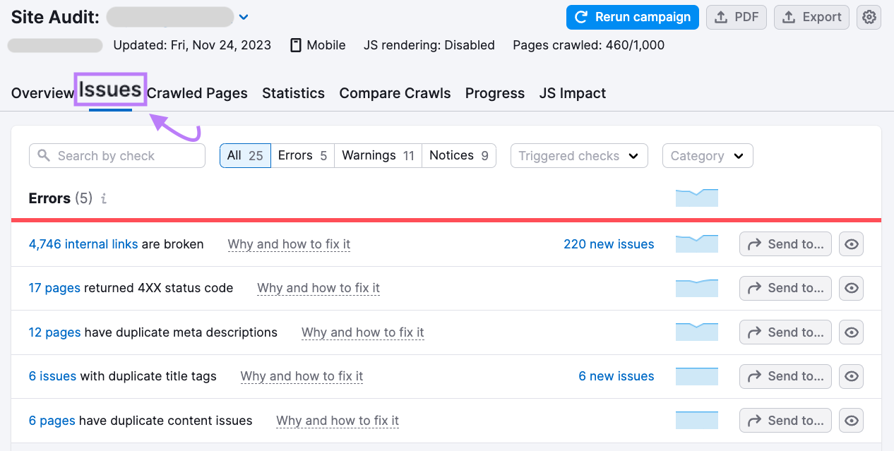Click the info icon beside Errors (5)
This screenshot has width=894, height=451.
click(x=103, y=198)
